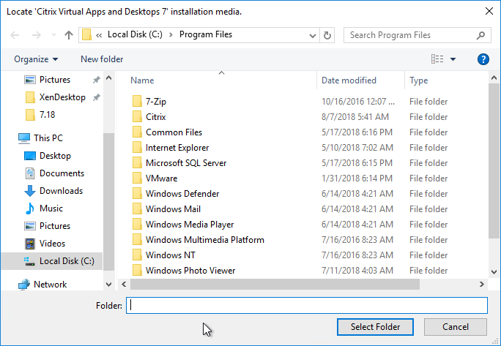501x346 pixels.
Task: Select the 7.18 folder in sidebar
Action: [x=47, y=115]
